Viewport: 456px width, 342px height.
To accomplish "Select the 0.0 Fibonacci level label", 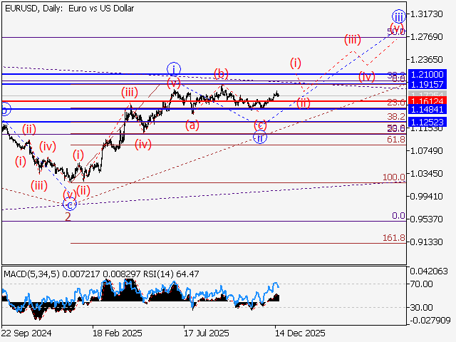I will [398, 216].
